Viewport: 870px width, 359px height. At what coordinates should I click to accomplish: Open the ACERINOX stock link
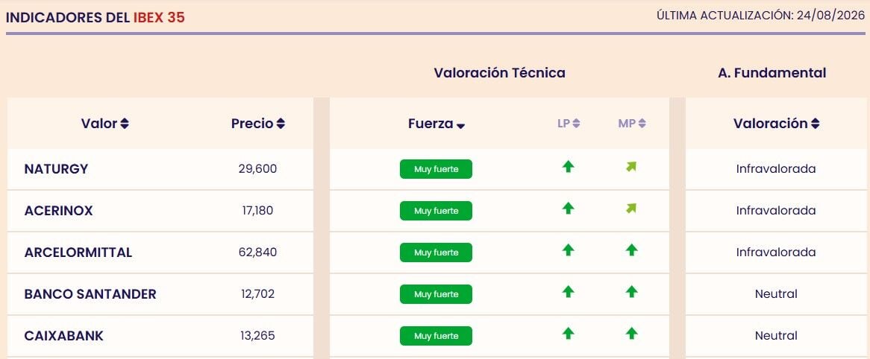pos(58,211)
